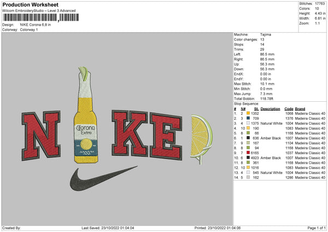Screen dimensions: 328x232
Task: Click the height value '4.43 in'
Action: (x=320, y=13)
